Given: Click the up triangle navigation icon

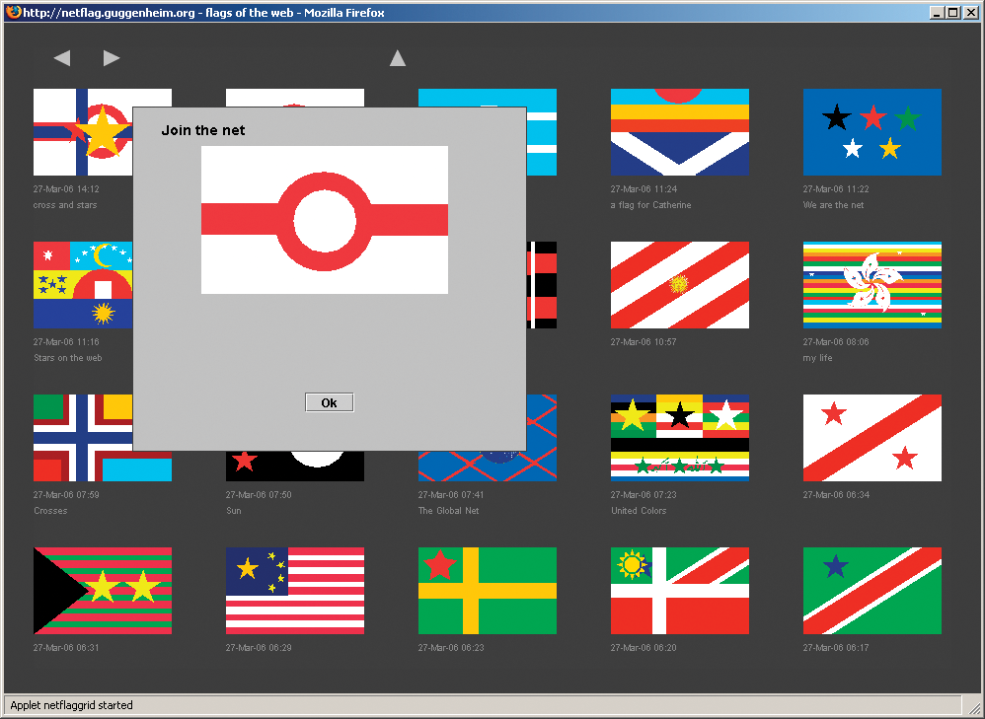Looking at the screenshot, I should [x=398, y=58].
